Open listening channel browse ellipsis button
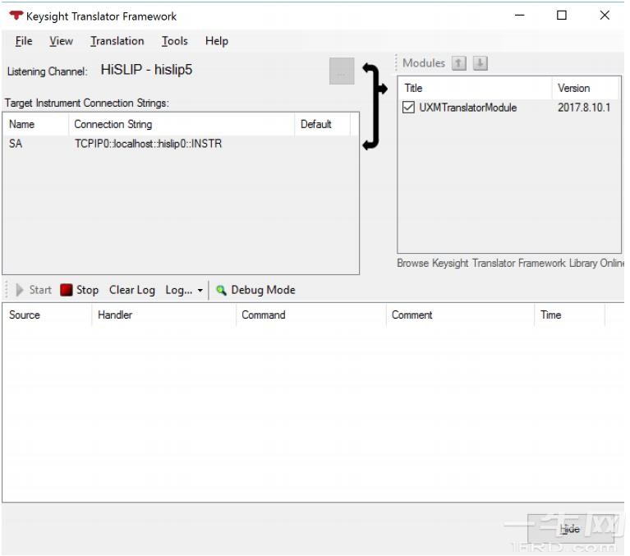The width and height of the screenshot is (630, 556). [342, 71]
